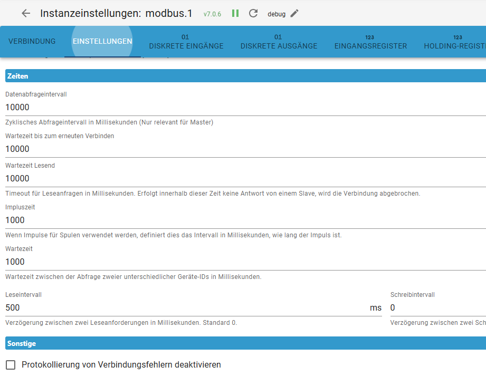Switch to the Diskrete Eingänge tab
This screenshot has height=376, width=486.
coord(186,42)
